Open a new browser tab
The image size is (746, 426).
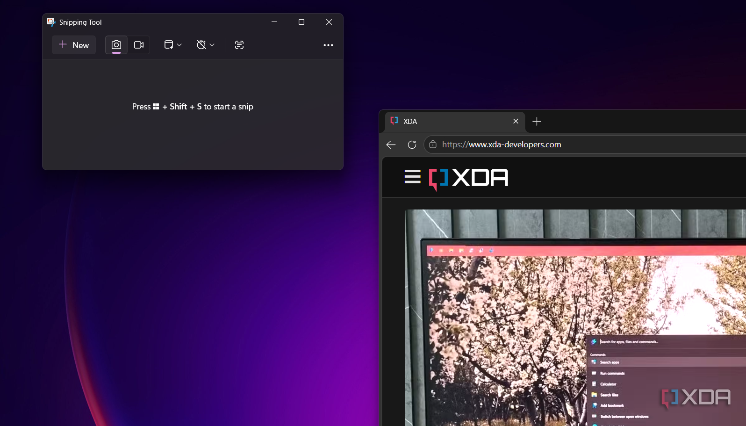coord(537,122)
